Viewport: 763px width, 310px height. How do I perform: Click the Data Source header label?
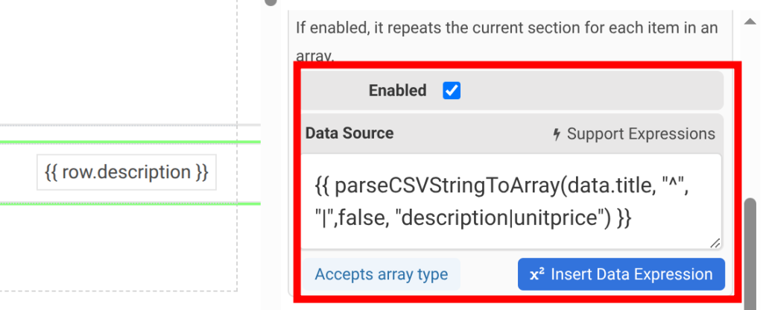[349, 133]
